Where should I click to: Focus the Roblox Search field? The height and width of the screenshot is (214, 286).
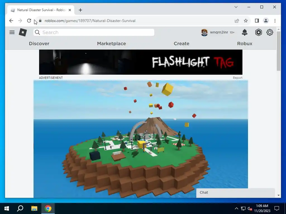[94, 32]
